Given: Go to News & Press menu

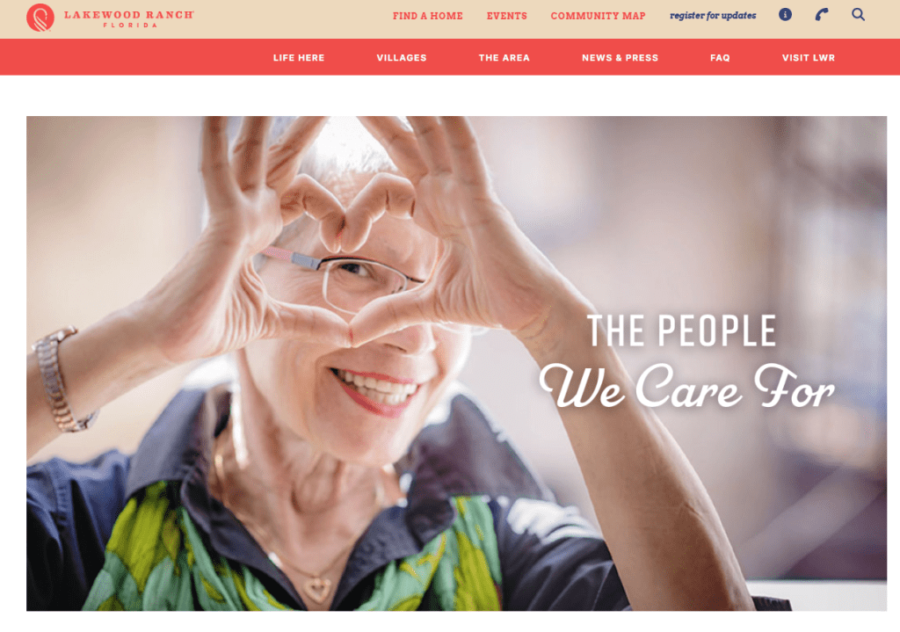Looking at the screenshot, I should (620, 58).
